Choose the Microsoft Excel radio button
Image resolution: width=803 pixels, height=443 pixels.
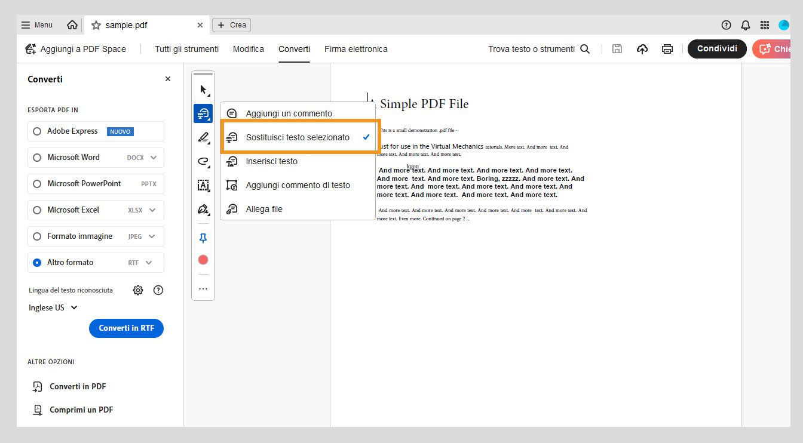coord(37,210)
